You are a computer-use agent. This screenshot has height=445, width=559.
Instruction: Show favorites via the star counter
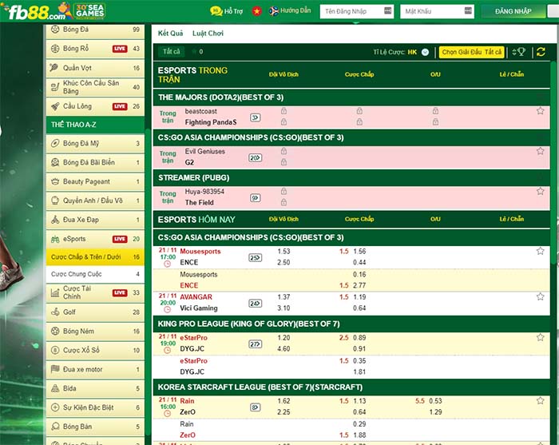coord(197,52)
